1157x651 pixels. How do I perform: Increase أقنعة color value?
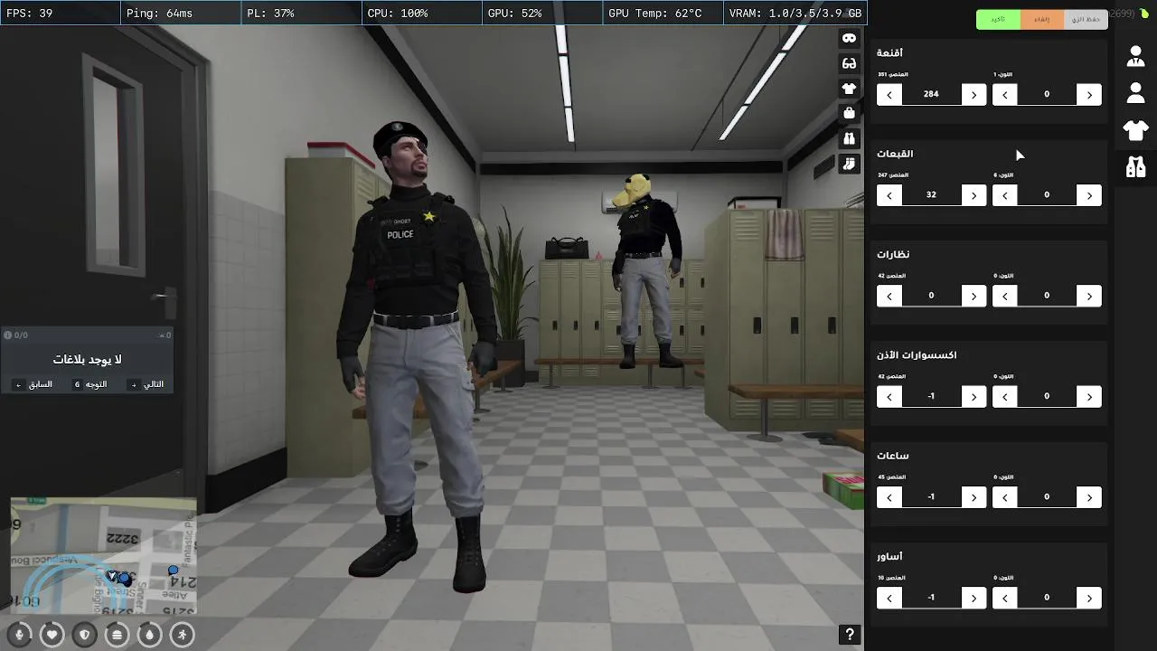[x=1089, y=94]
